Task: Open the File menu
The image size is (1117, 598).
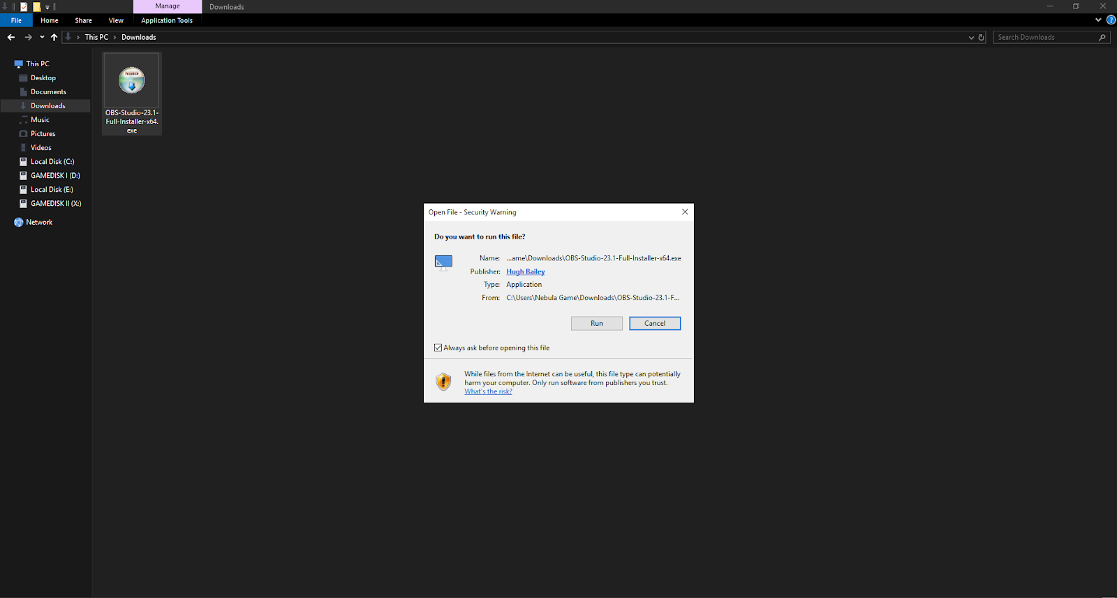Action: pyautogui.click(x=16, y=20)
